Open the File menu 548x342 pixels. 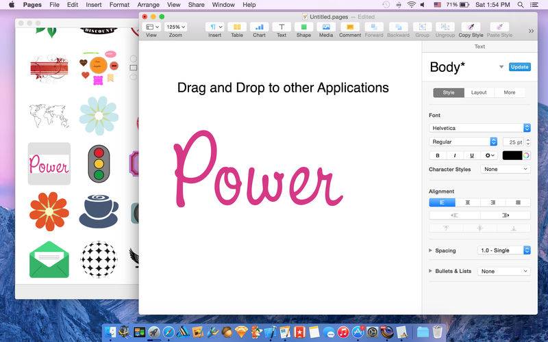[55, 5]
